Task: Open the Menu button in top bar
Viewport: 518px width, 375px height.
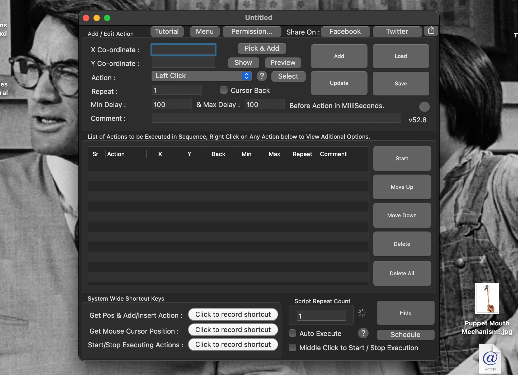Action: [x=205, y=32]
